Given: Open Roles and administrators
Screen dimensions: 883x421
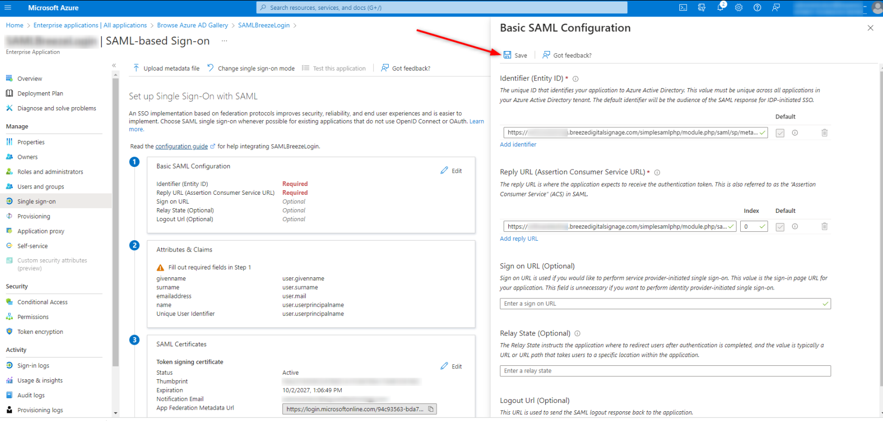Looking at the screenshot, I should click(50, 172).
